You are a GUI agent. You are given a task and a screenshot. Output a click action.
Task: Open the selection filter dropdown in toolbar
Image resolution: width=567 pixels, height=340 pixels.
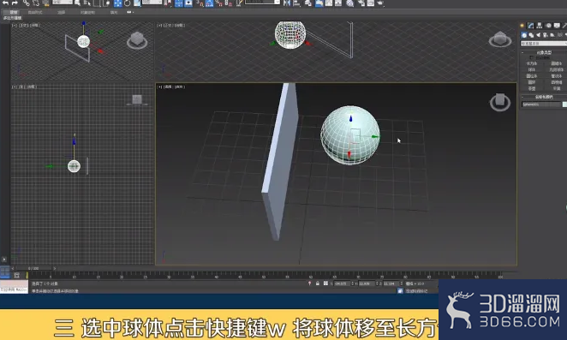pos(63,3)
